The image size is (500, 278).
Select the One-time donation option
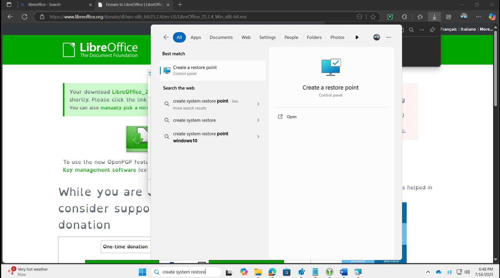coord(125,247)
